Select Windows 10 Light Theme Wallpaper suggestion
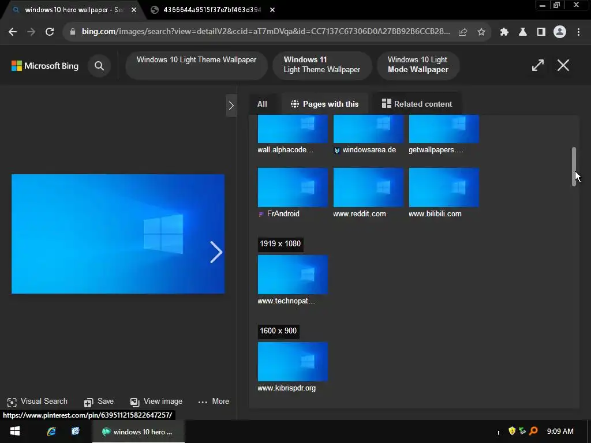The height and width of the screenshot is (443, 591). click(196, 66)
